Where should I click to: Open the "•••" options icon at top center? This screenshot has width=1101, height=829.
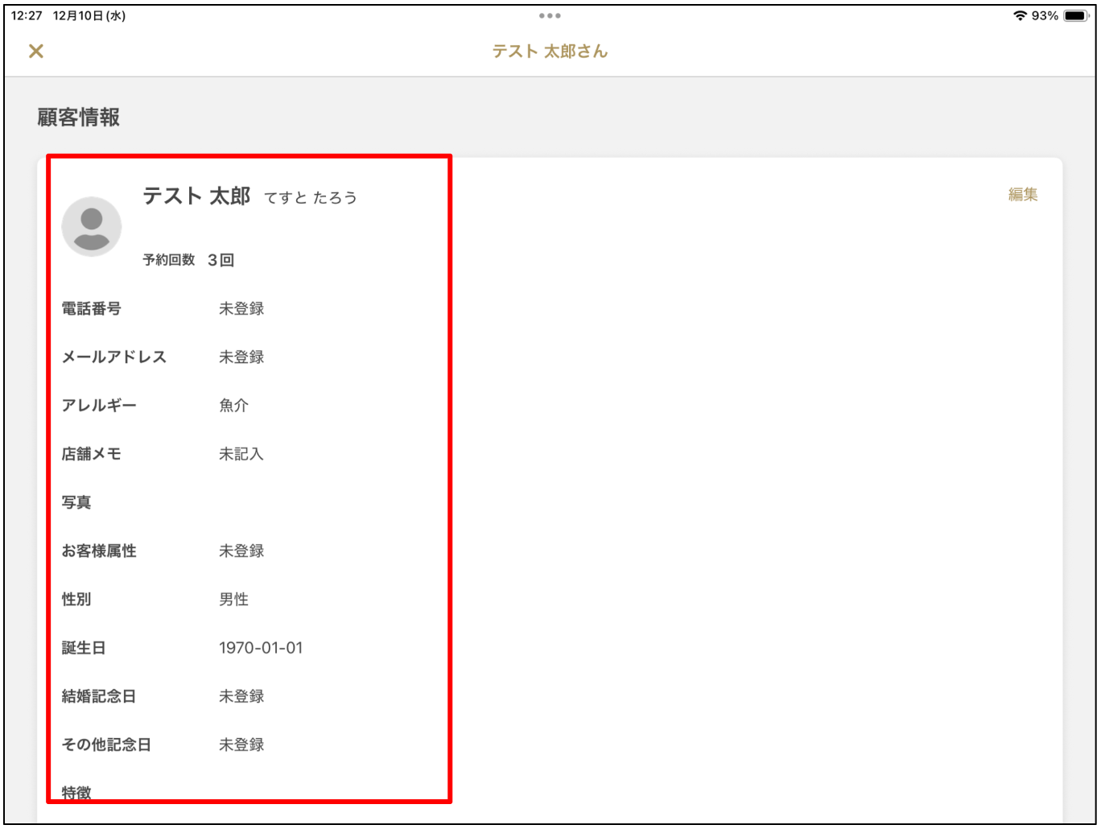pyautogui.click(x=550, y=15)
